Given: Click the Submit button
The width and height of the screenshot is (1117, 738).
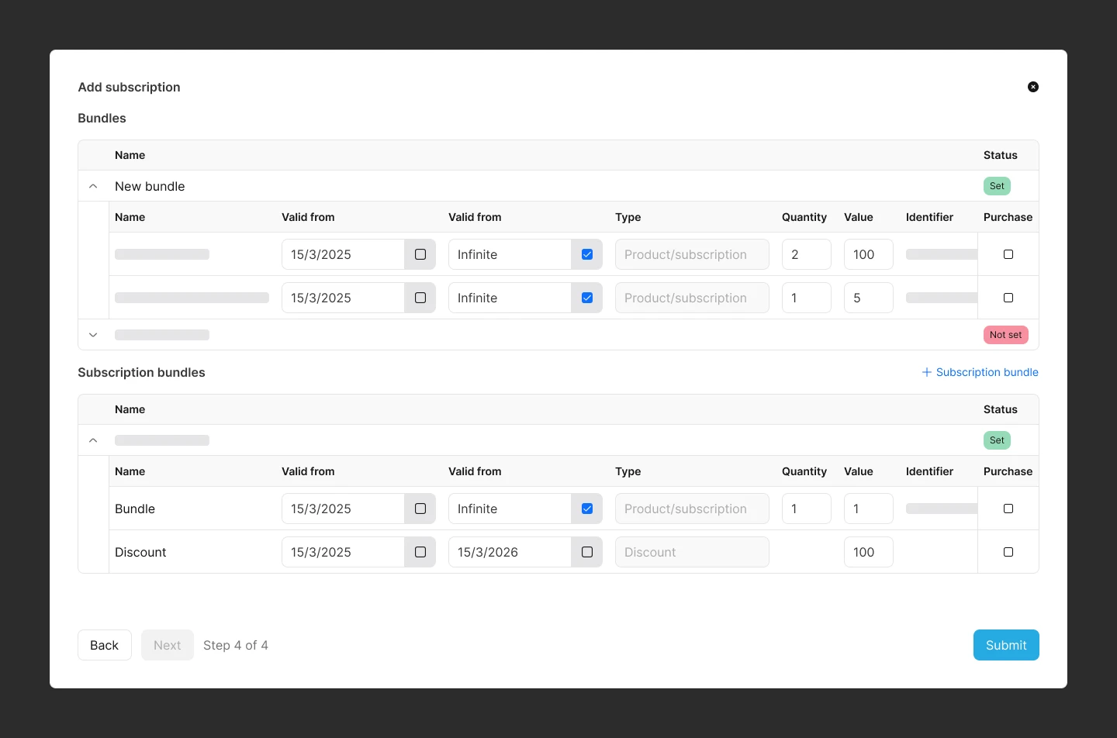Looking at the screenshot, I should pyautogui.click(x=1005, y=645).
